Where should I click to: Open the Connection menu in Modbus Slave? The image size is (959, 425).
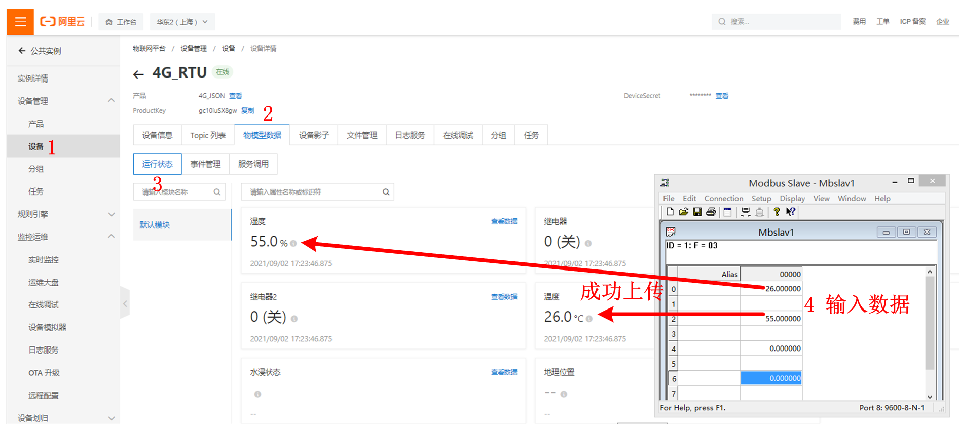(x=723, y=199)
